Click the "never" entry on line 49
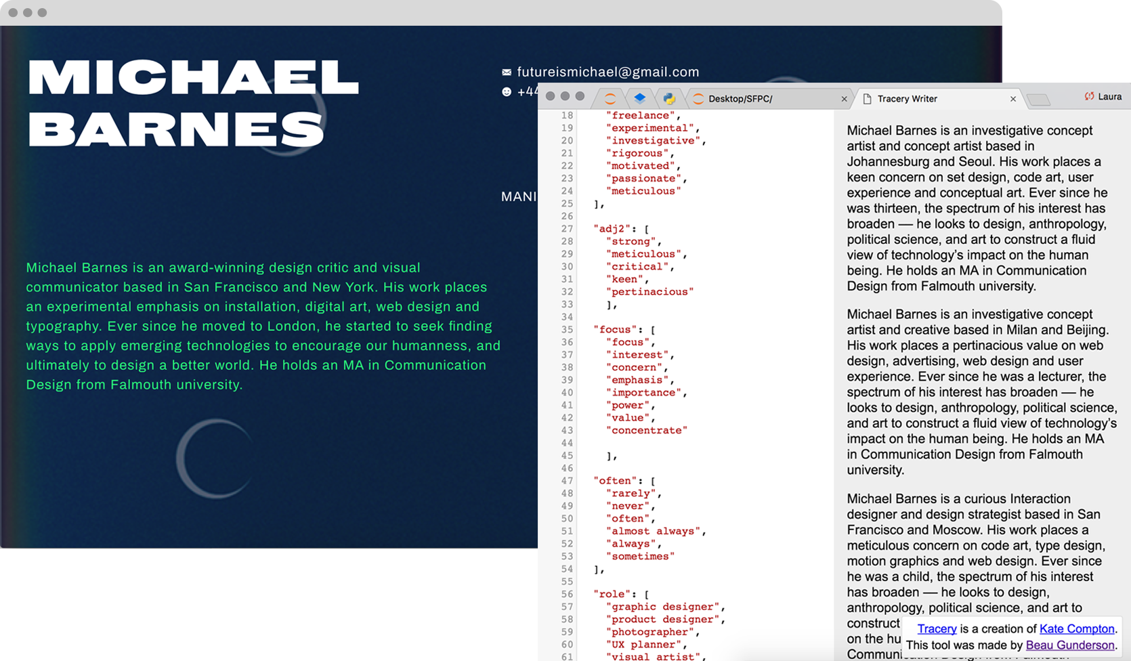1131x661 pixels. tap(628, 506)
